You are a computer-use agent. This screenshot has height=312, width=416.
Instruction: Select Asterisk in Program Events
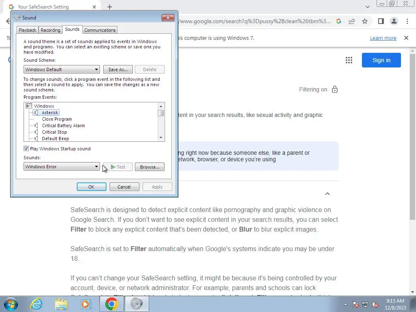(x=50, y=113)
